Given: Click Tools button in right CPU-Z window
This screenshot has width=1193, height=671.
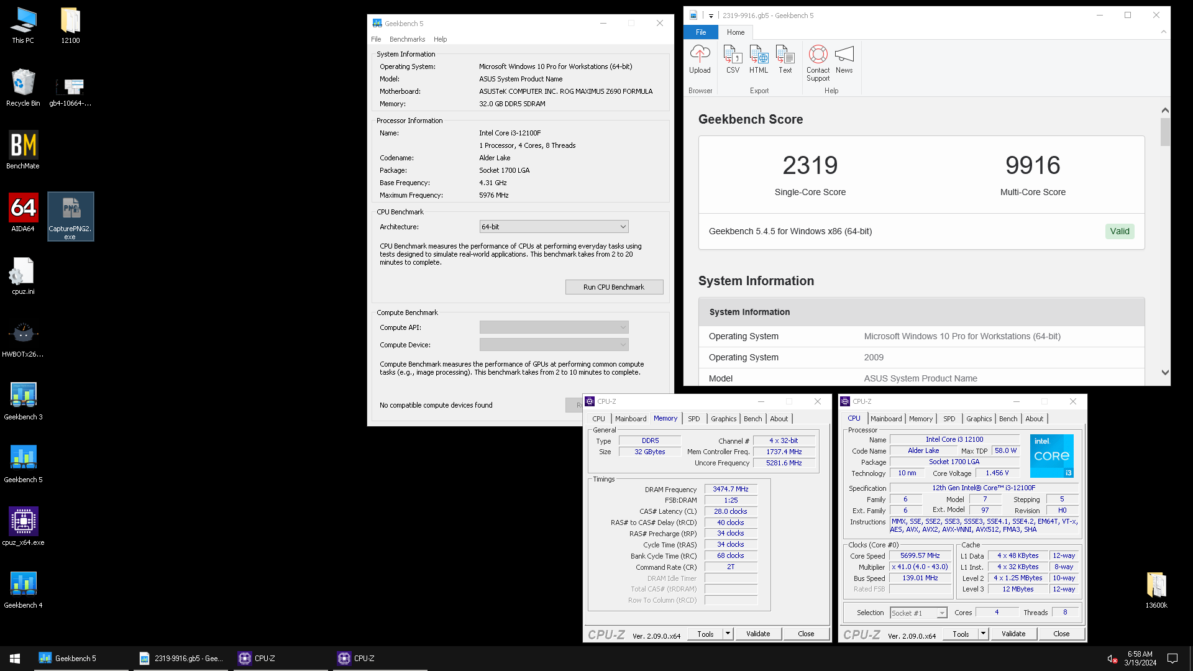Looking at the screenshot, I should (x=961, y=634).
